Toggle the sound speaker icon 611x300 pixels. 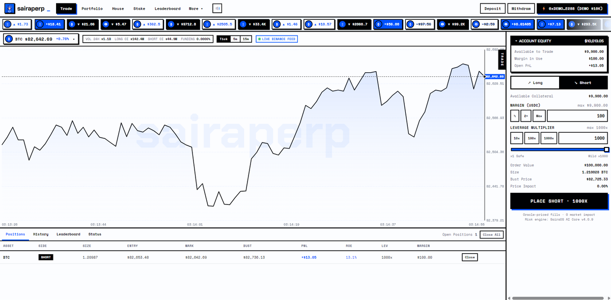(x=217, y=9)
